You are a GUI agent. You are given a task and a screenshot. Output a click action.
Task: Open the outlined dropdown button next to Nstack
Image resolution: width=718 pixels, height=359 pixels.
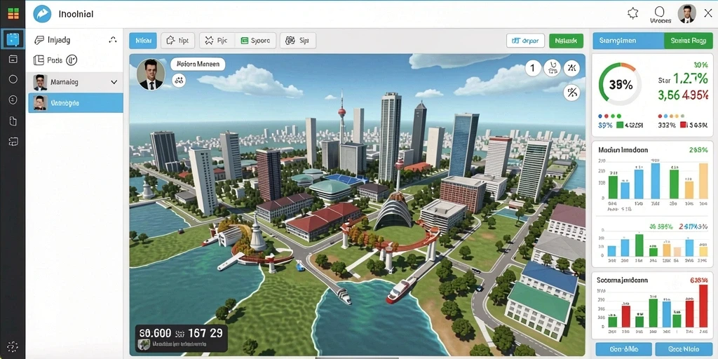(525, 41)
